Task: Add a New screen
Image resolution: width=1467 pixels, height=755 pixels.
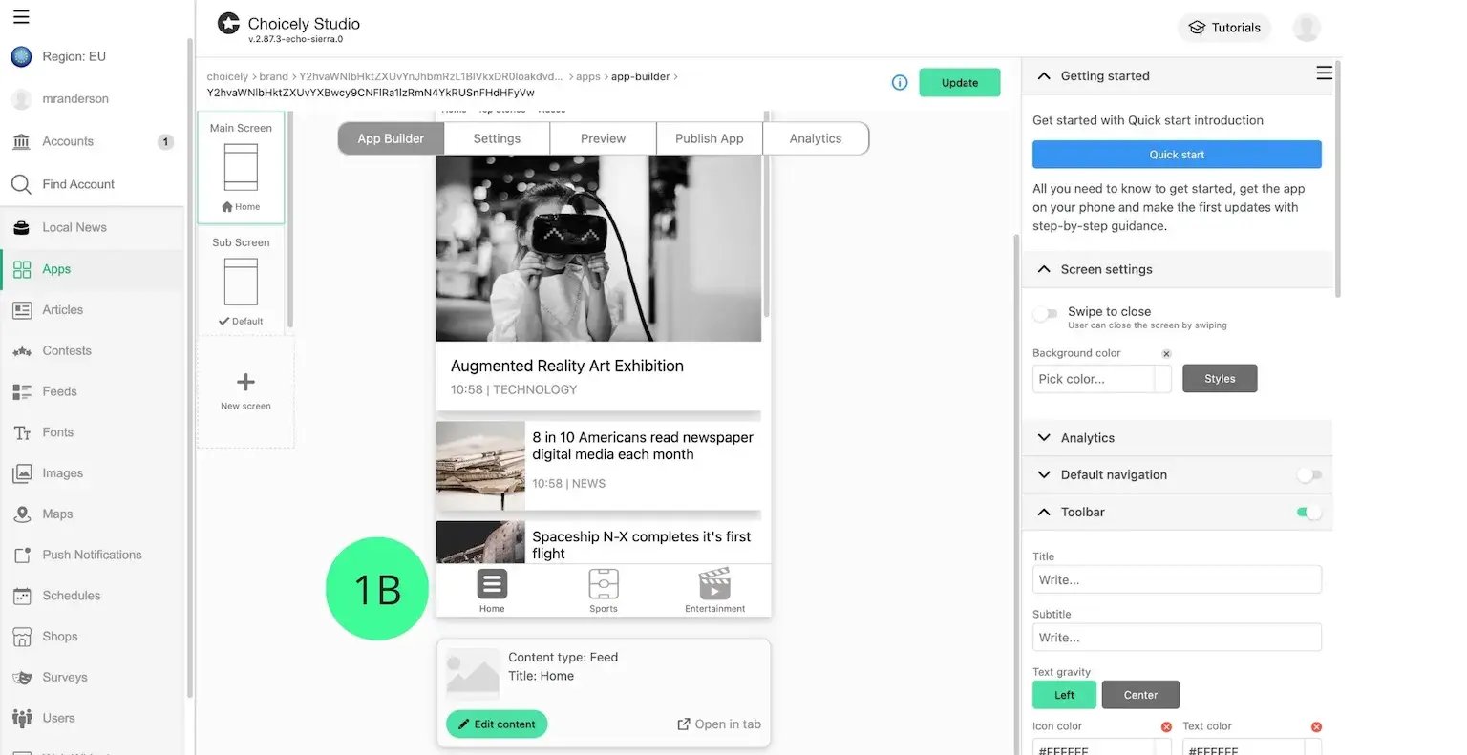Action: pos(245,391)
